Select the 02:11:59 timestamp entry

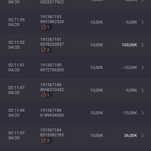[16, 22]
